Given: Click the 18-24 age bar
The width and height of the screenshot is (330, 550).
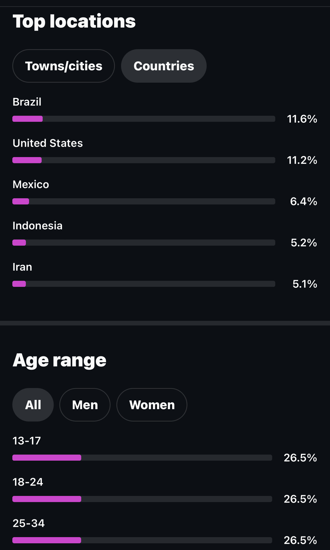Looking at the screenshot, I should click(142, 499).
